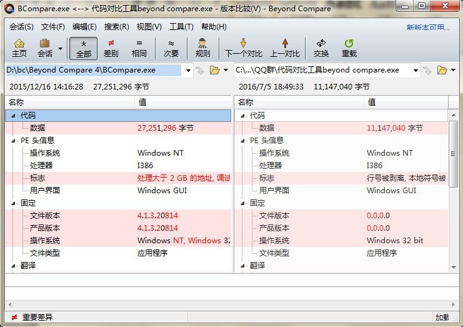
Task: Select left 产品版本 value 4.1.3.20814
Action: [x=157, y=228]
